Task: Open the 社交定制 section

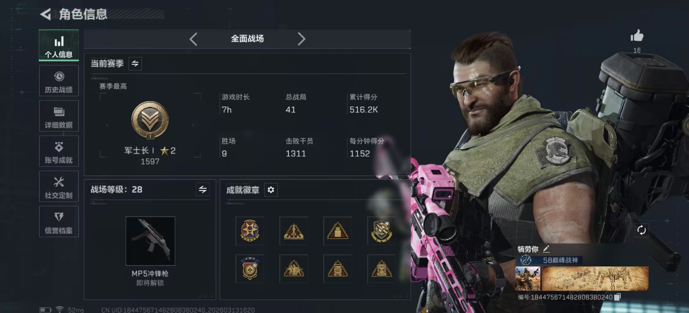Action: coord(59,186)
